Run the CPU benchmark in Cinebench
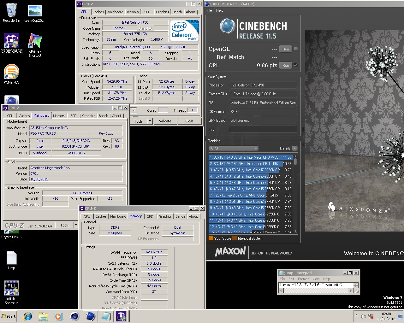This screenshot has height=323, width=404. click(x=286, y=65)
